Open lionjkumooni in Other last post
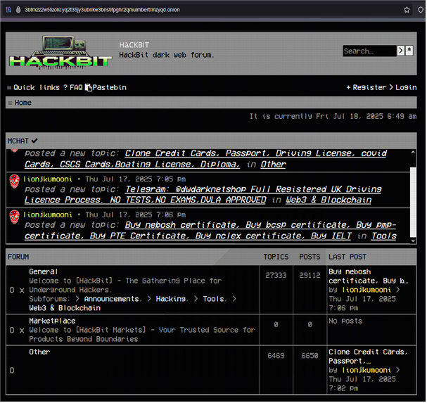Screen dimensions: 427x403 click(x=367, y=371)
